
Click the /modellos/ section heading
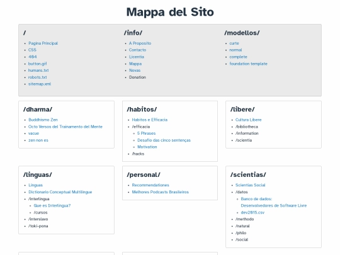point(242,33)
